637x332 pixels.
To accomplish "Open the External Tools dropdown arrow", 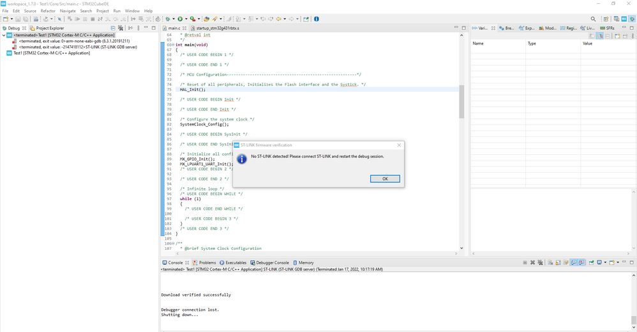I will point(199,19).
